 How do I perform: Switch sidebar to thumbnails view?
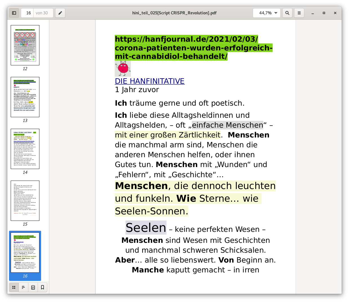click(14, 287)
